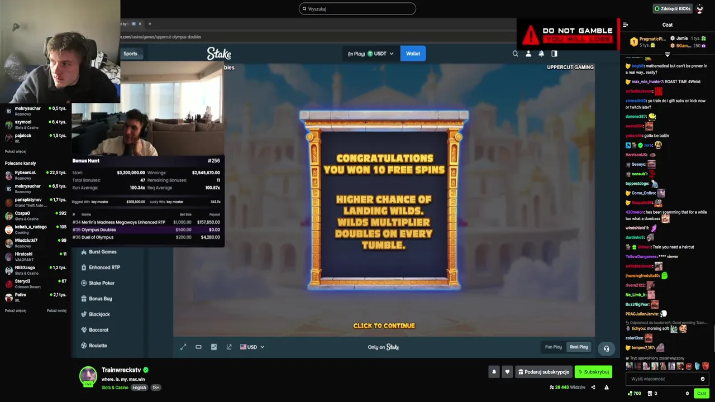715x402 pixels.
Task: Open the parisplatynov recommended channel
Action: point(36,202)
